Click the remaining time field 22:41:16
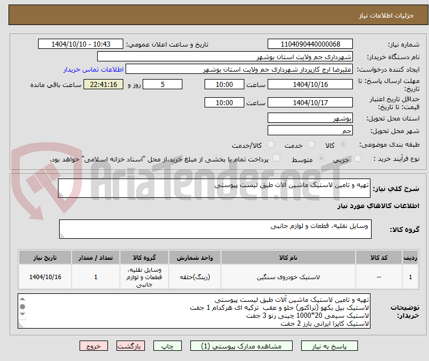The height and width of the screenshot is (361, 429). (103, 84)
